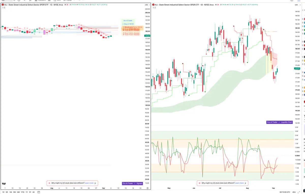The image size is (305, 194).
Task: Click the 'May' label on right time axis
Action: coord(169,188)
